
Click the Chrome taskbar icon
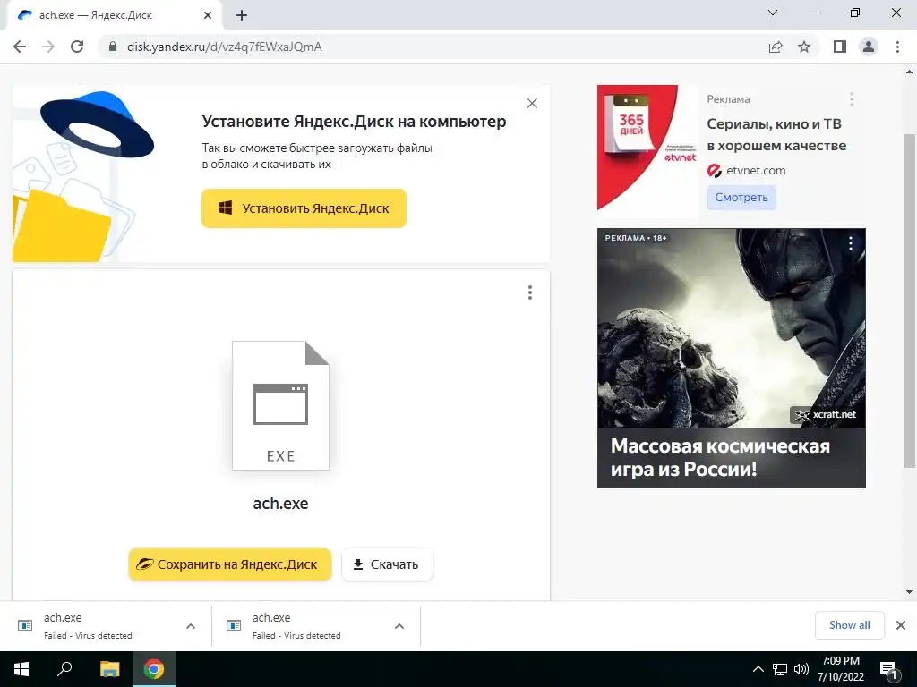[154, 669]
